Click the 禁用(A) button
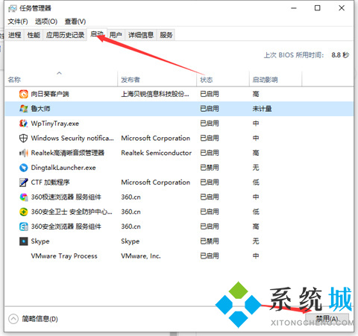Screen dimensions: 358x336 click(x=327, y=319)
